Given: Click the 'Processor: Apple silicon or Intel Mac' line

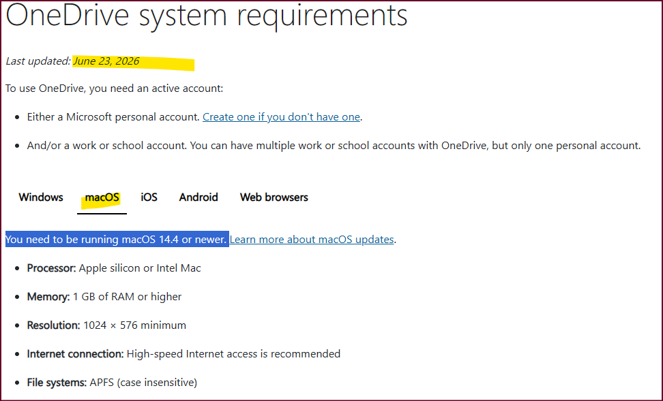Looking at the screenshot, I should click(x=114, y=268).
